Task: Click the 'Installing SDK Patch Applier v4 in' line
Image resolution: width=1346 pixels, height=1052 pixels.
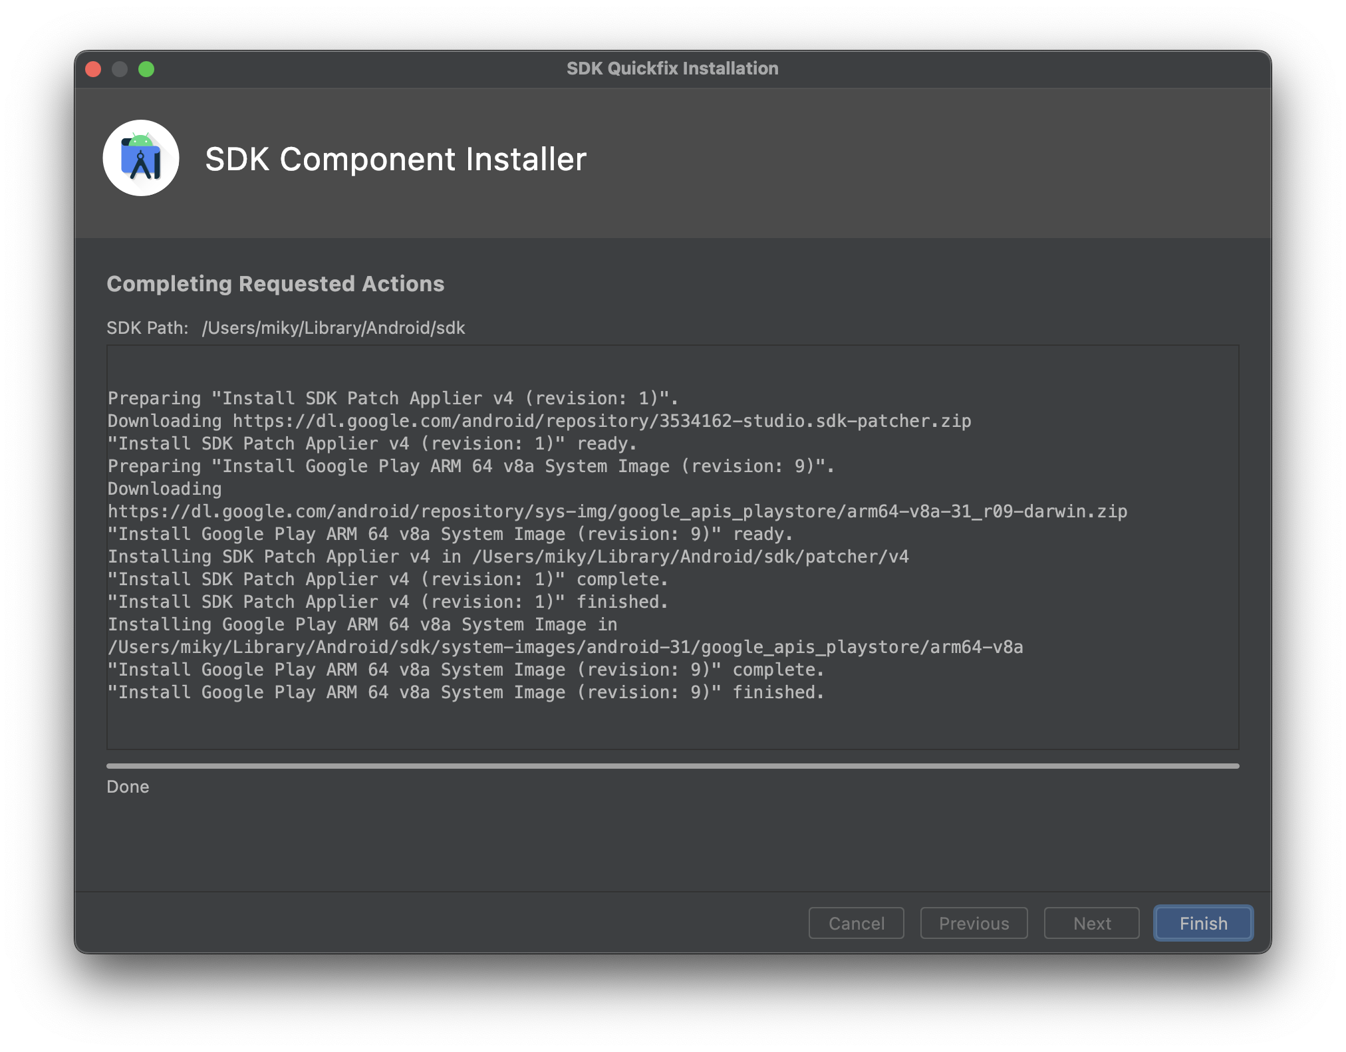Action: tap(508, 557)
